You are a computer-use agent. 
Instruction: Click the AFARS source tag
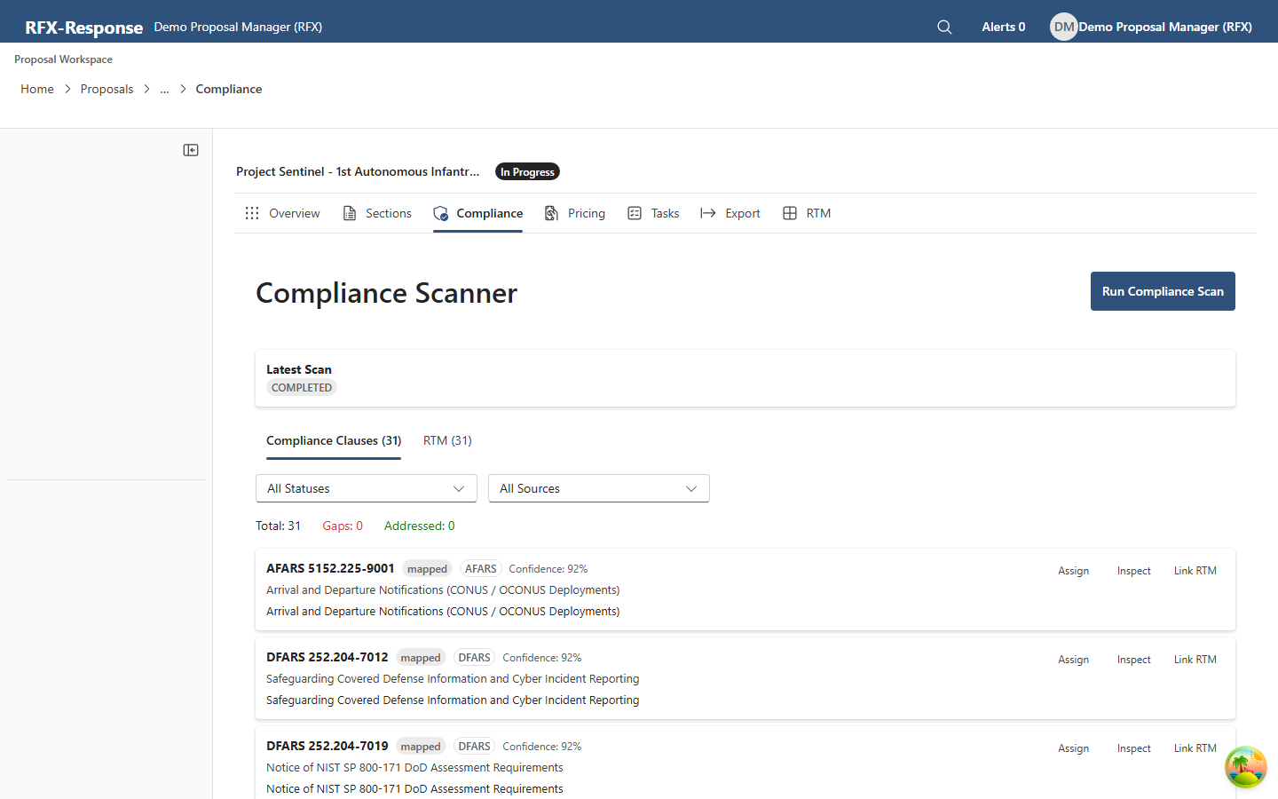481,569
